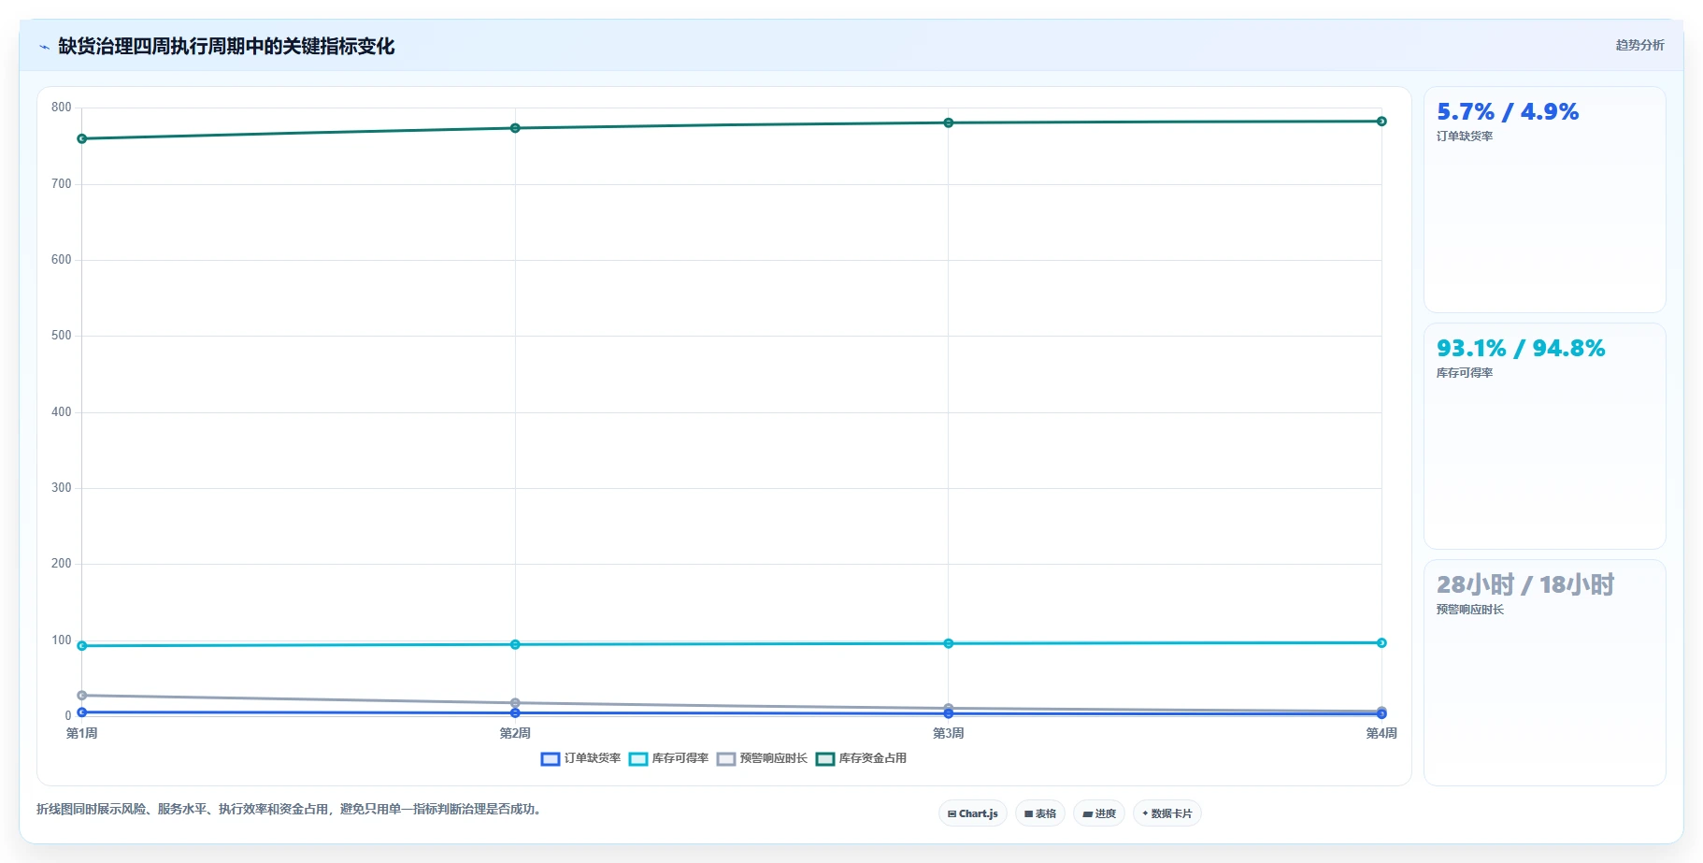This screenshot has width=1703, height=863.
Task: Toggle 库存资金占用 series in chart legend
Action: [861, 758]
